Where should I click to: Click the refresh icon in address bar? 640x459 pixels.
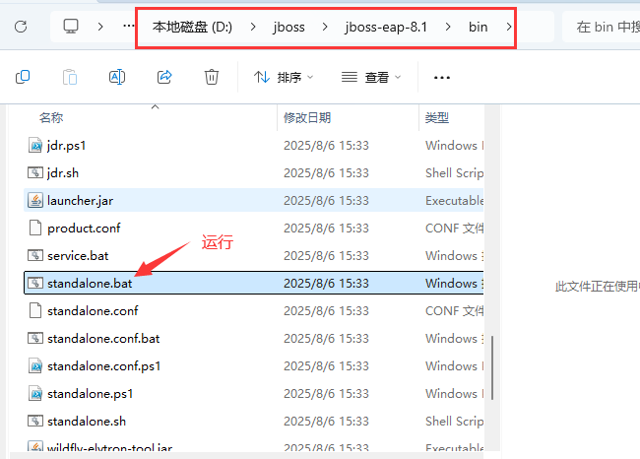21,27
